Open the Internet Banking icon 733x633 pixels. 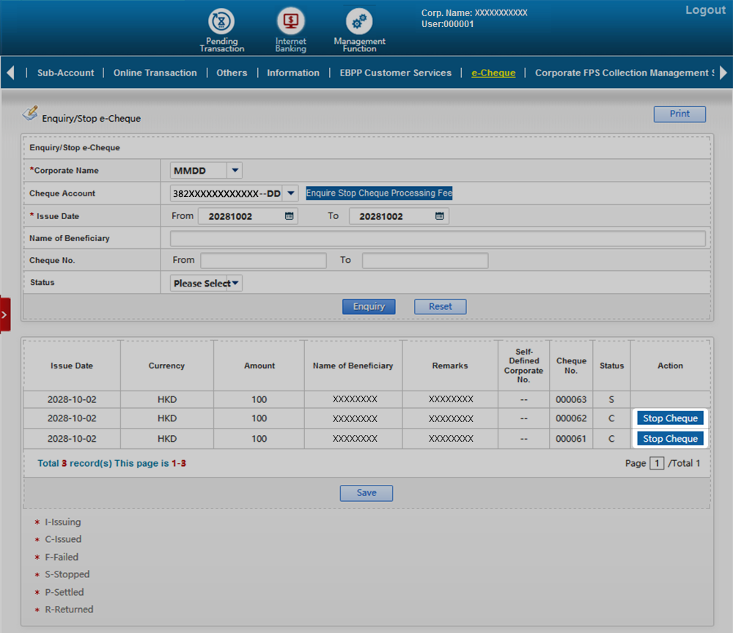point(290,23)
